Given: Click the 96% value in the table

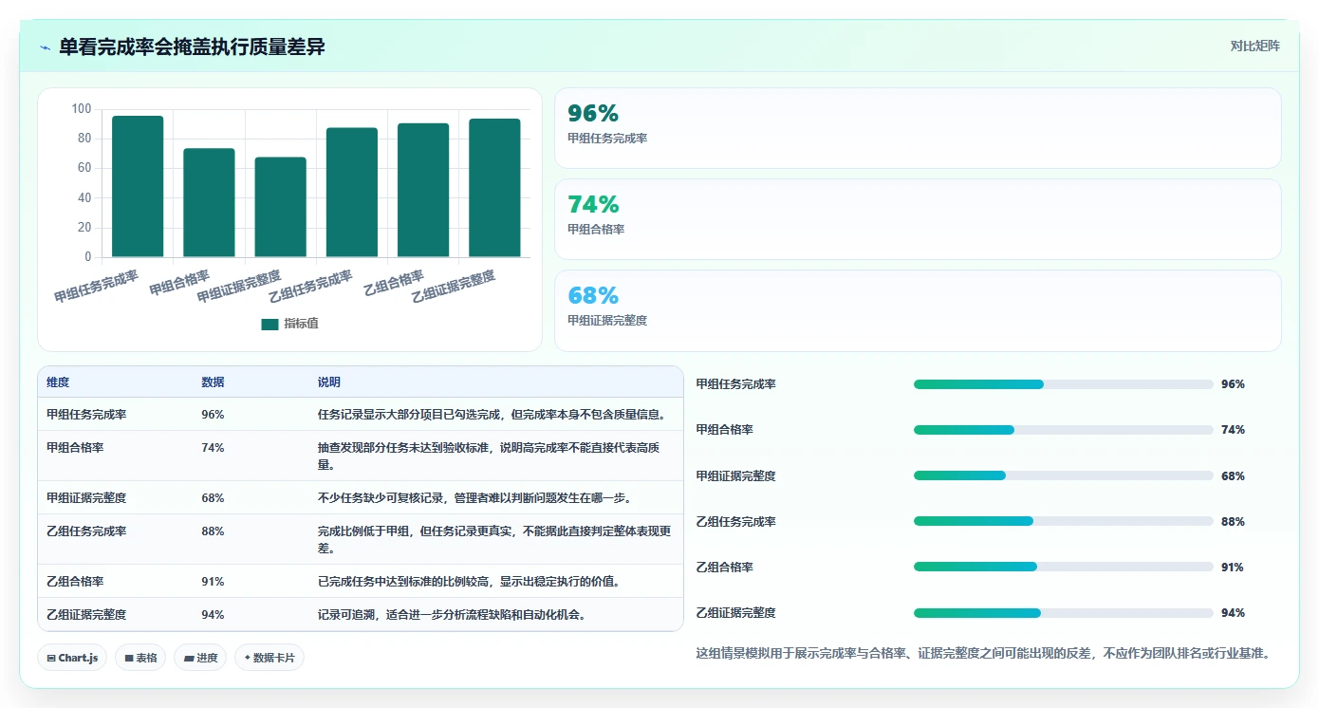Looking at the screenshot, I should click(213, 415).
